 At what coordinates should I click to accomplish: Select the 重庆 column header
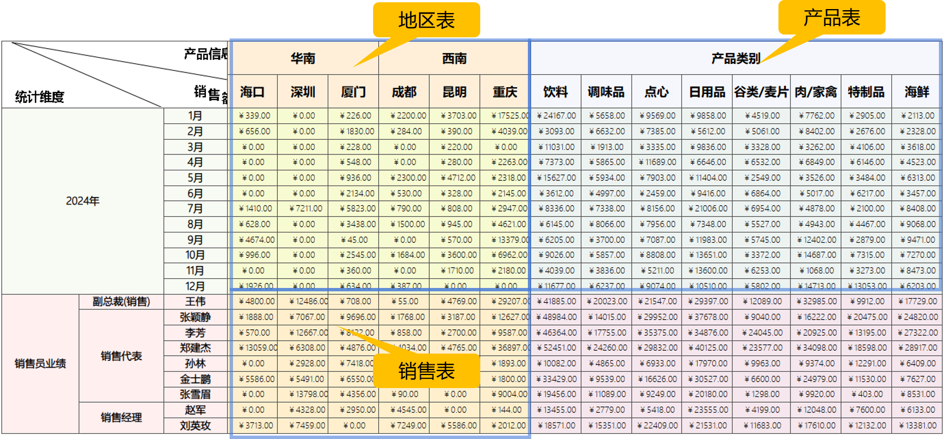(x=505, y=92)
